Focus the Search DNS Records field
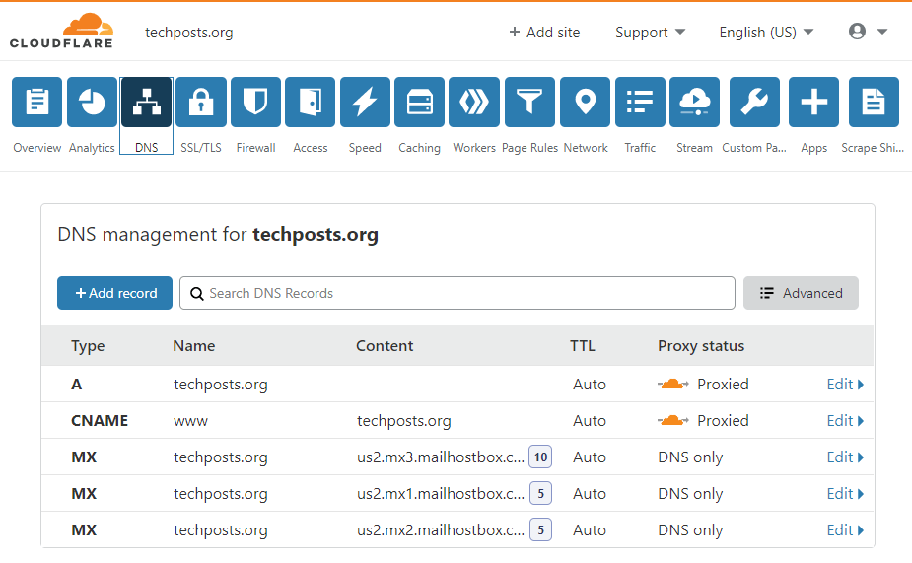 pos(457,293)
